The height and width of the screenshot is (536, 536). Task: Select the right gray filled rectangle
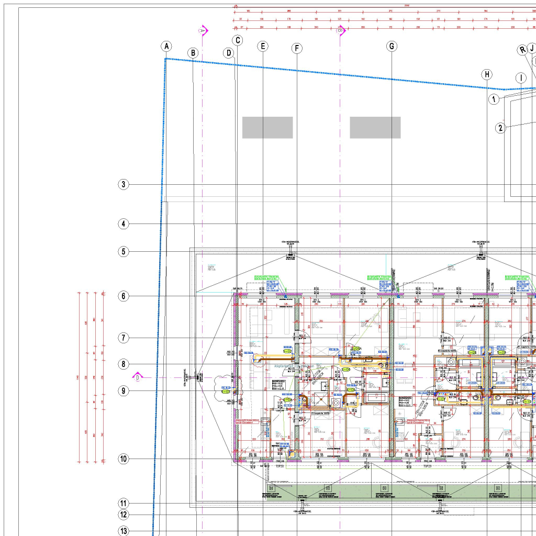[375, 127]
